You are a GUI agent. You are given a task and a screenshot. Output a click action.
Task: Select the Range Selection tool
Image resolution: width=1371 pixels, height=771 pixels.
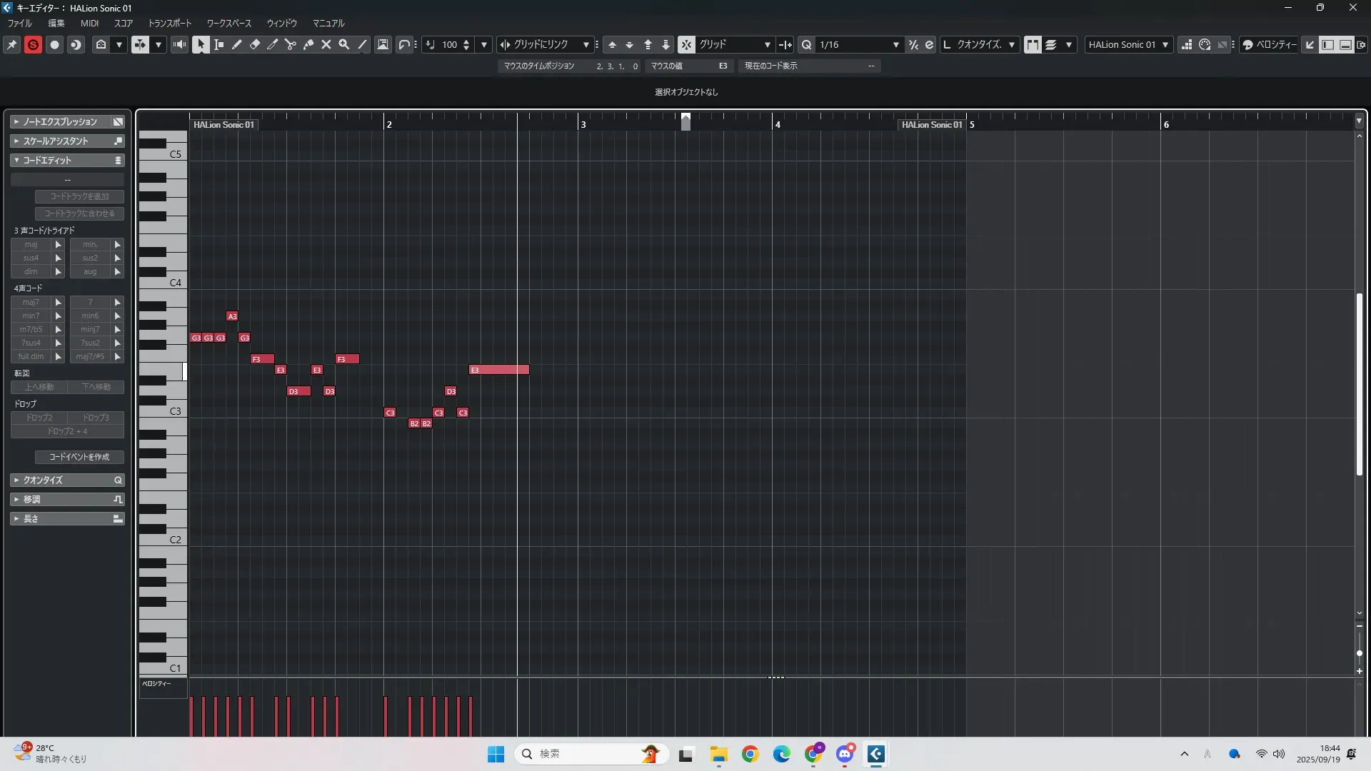[x=219, y=44]
